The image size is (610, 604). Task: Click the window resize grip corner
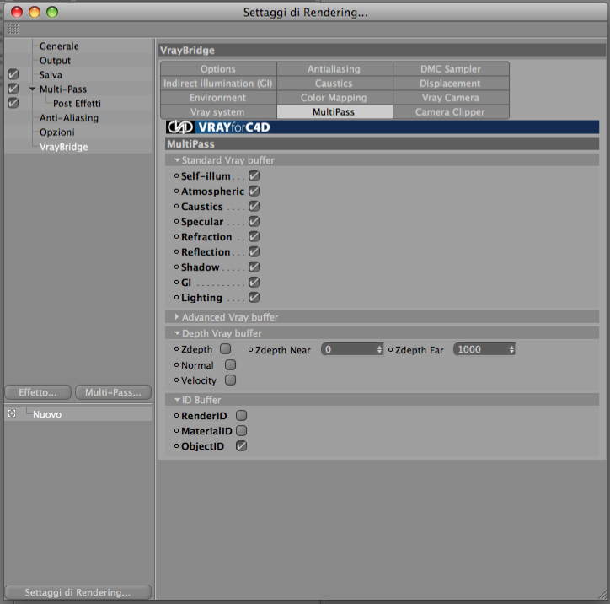603,596
